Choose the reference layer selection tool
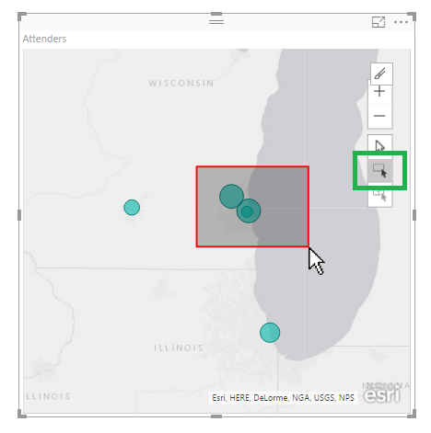431x433 pixels. point(380,196)
